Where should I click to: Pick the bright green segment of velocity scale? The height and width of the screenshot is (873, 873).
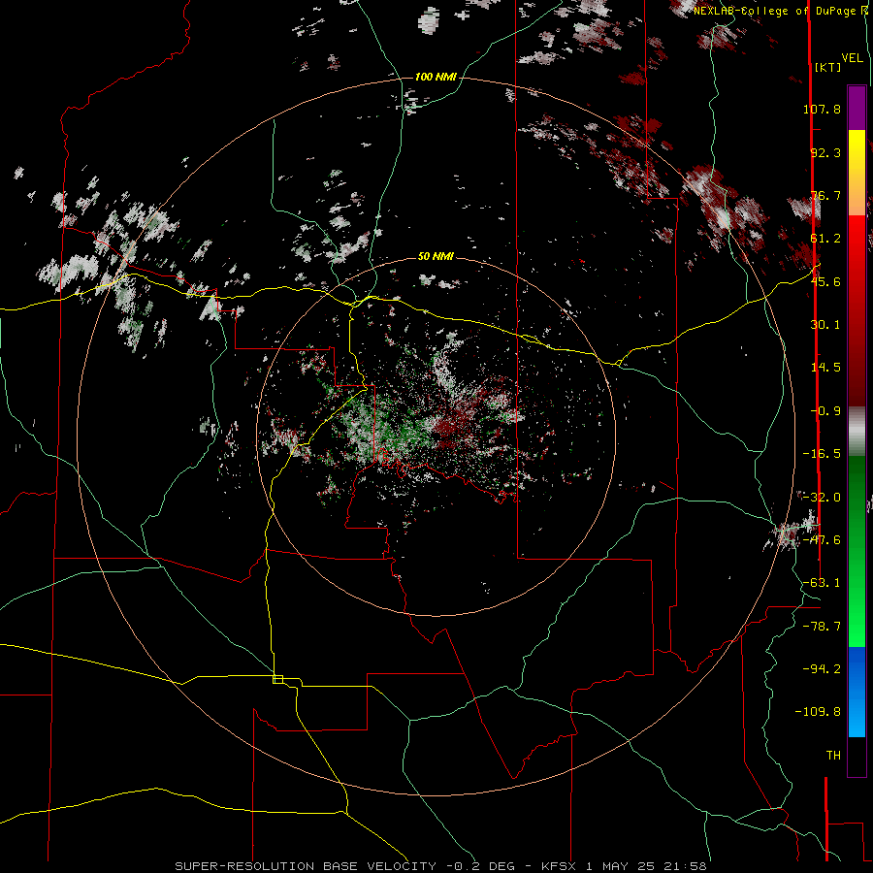[x=857, y=601]
